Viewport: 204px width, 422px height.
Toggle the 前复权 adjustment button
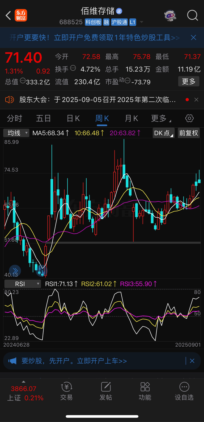189,133
